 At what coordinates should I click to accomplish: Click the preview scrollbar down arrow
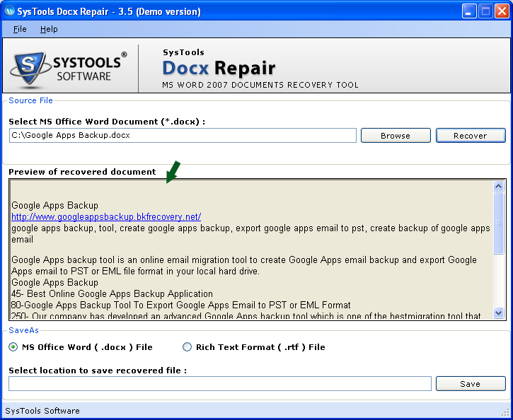click(x=498, y=313)
